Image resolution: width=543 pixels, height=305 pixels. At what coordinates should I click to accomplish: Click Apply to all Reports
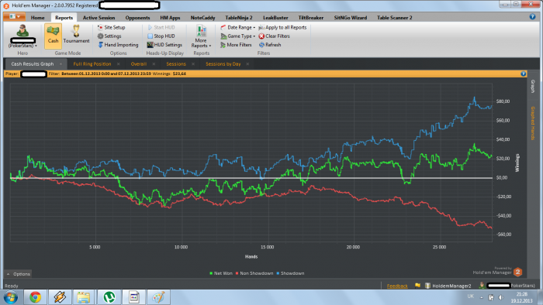tap(282, 27)
